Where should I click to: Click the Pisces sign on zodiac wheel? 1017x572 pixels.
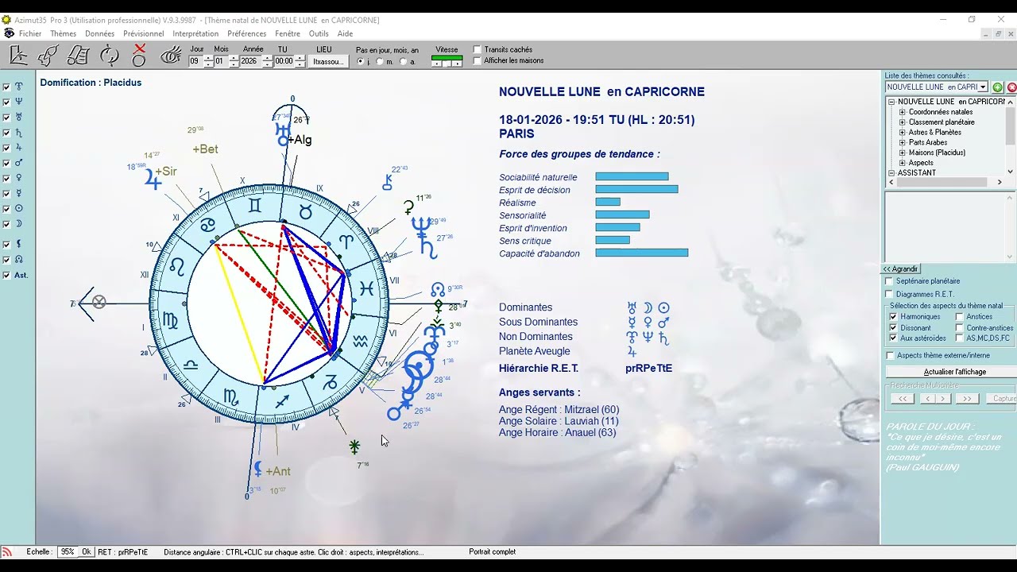pos(366,289)
